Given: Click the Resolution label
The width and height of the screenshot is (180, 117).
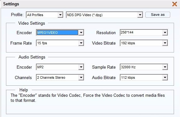Looking at the screenshot, I should (x=106, y=33).
